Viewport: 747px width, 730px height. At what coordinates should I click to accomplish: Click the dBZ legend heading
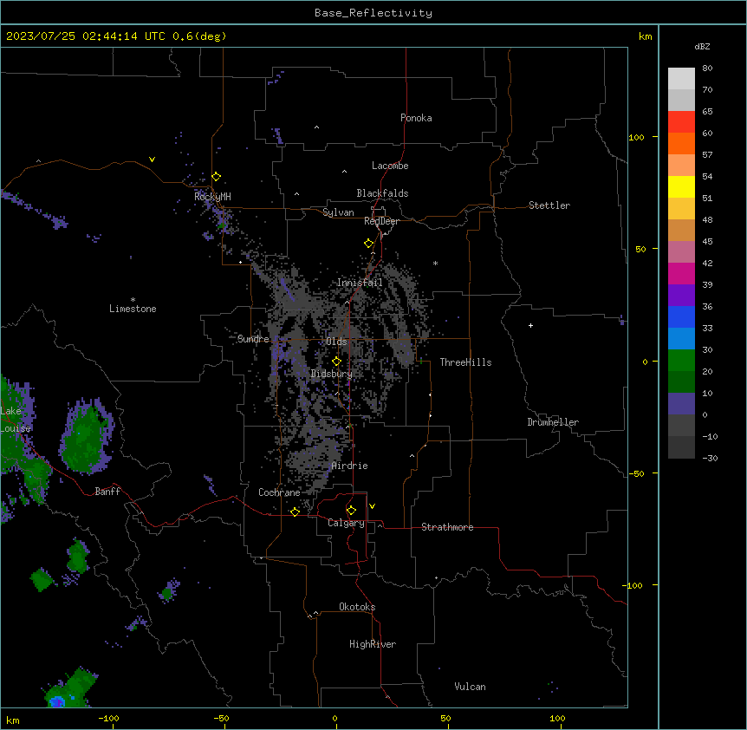pos(702,46)
